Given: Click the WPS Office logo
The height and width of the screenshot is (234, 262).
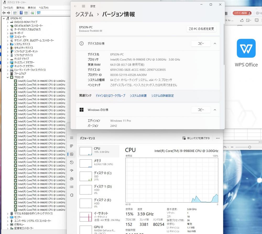Looking at the screenshot, I should click(x=246, y=48).
